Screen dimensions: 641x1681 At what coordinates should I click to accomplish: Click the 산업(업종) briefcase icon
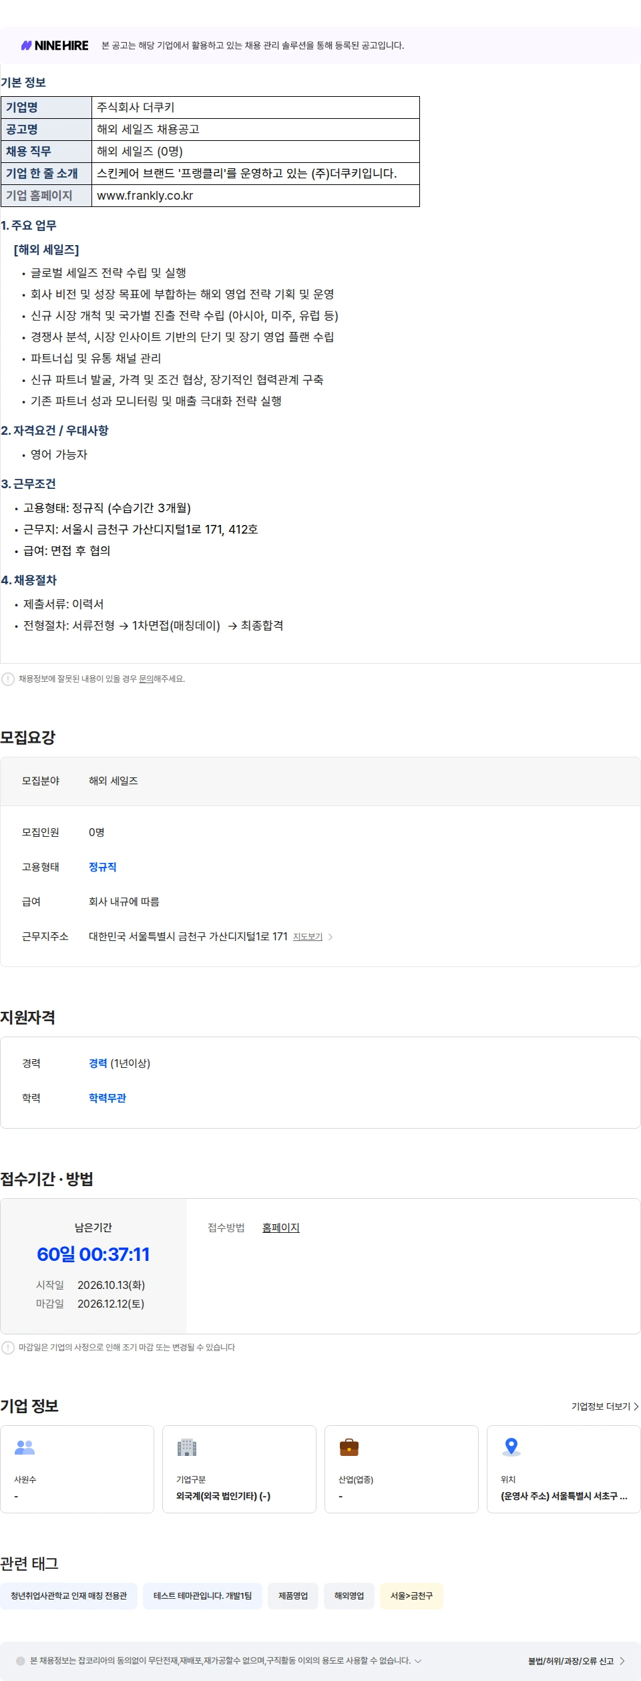(349, 1447)
